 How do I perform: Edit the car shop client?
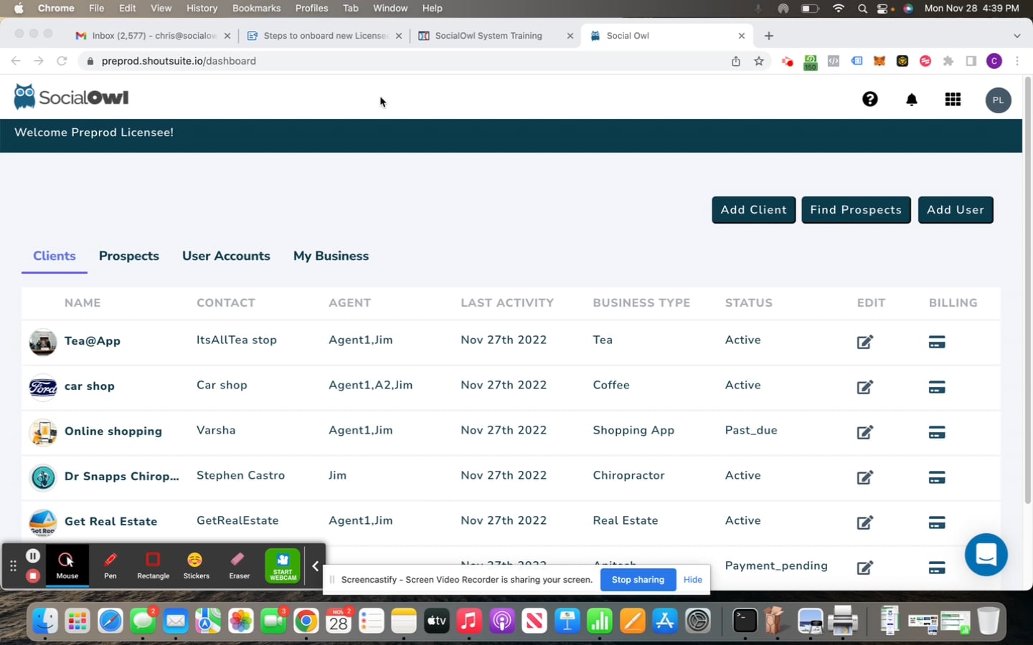pyautogui.click(x=865, y=387)
